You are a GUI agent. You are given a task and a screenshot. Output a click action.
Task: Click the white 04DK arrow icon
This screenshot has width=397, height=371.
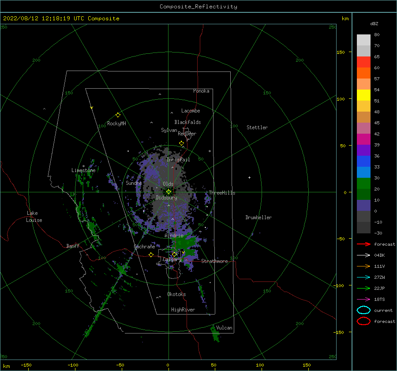coord(363,255)
